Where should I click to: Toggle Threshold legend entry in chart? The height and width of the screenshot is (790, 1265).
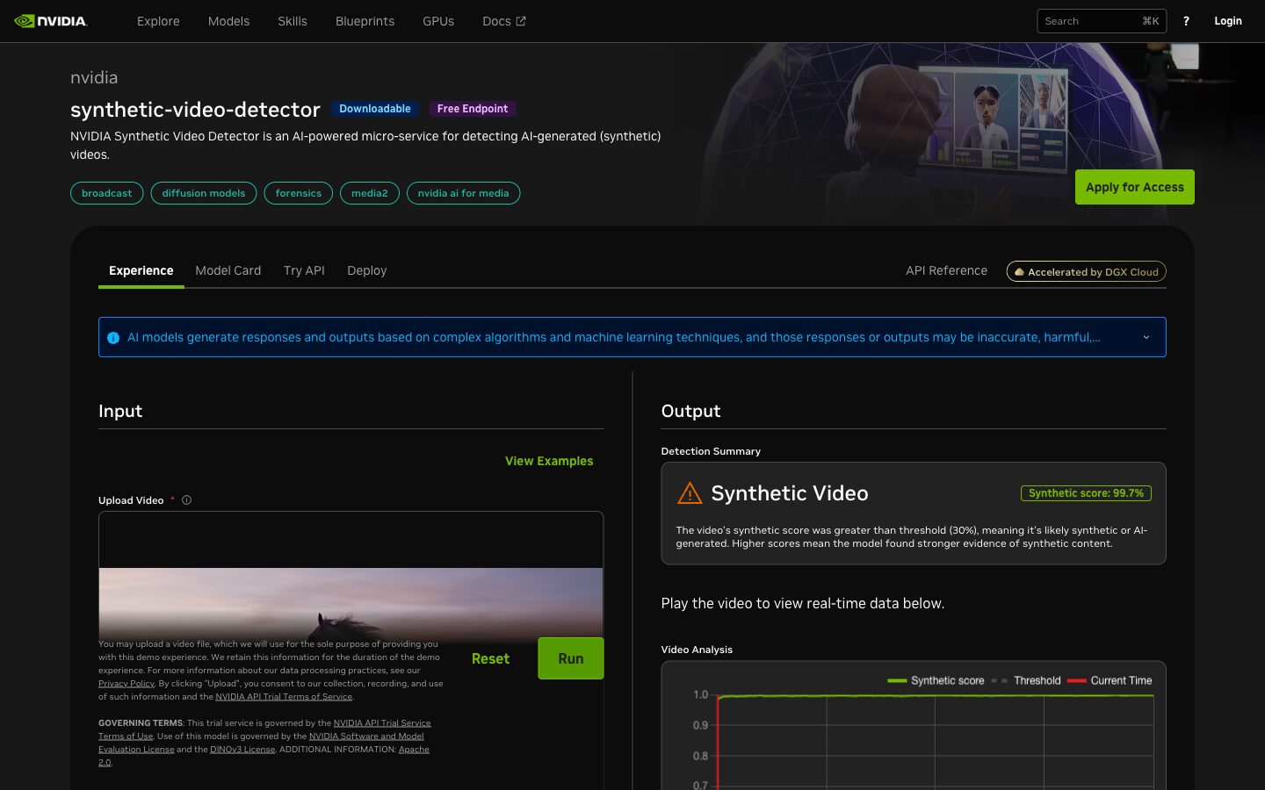pos(1026,680)
